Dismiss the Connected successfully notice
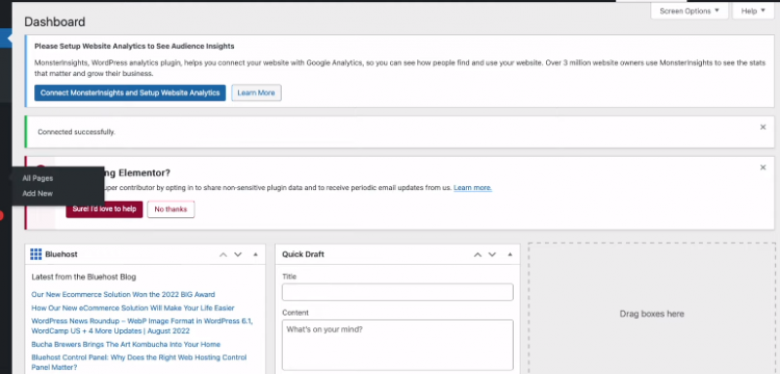 coord(762,128)
